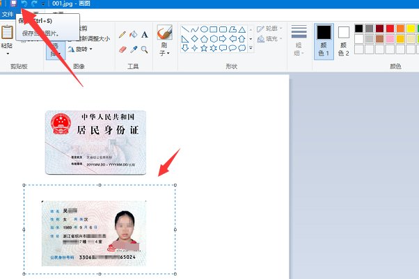Select the Text tool (A)
The height and width of the screenshot is (279, 419).
tap(145, 35)
